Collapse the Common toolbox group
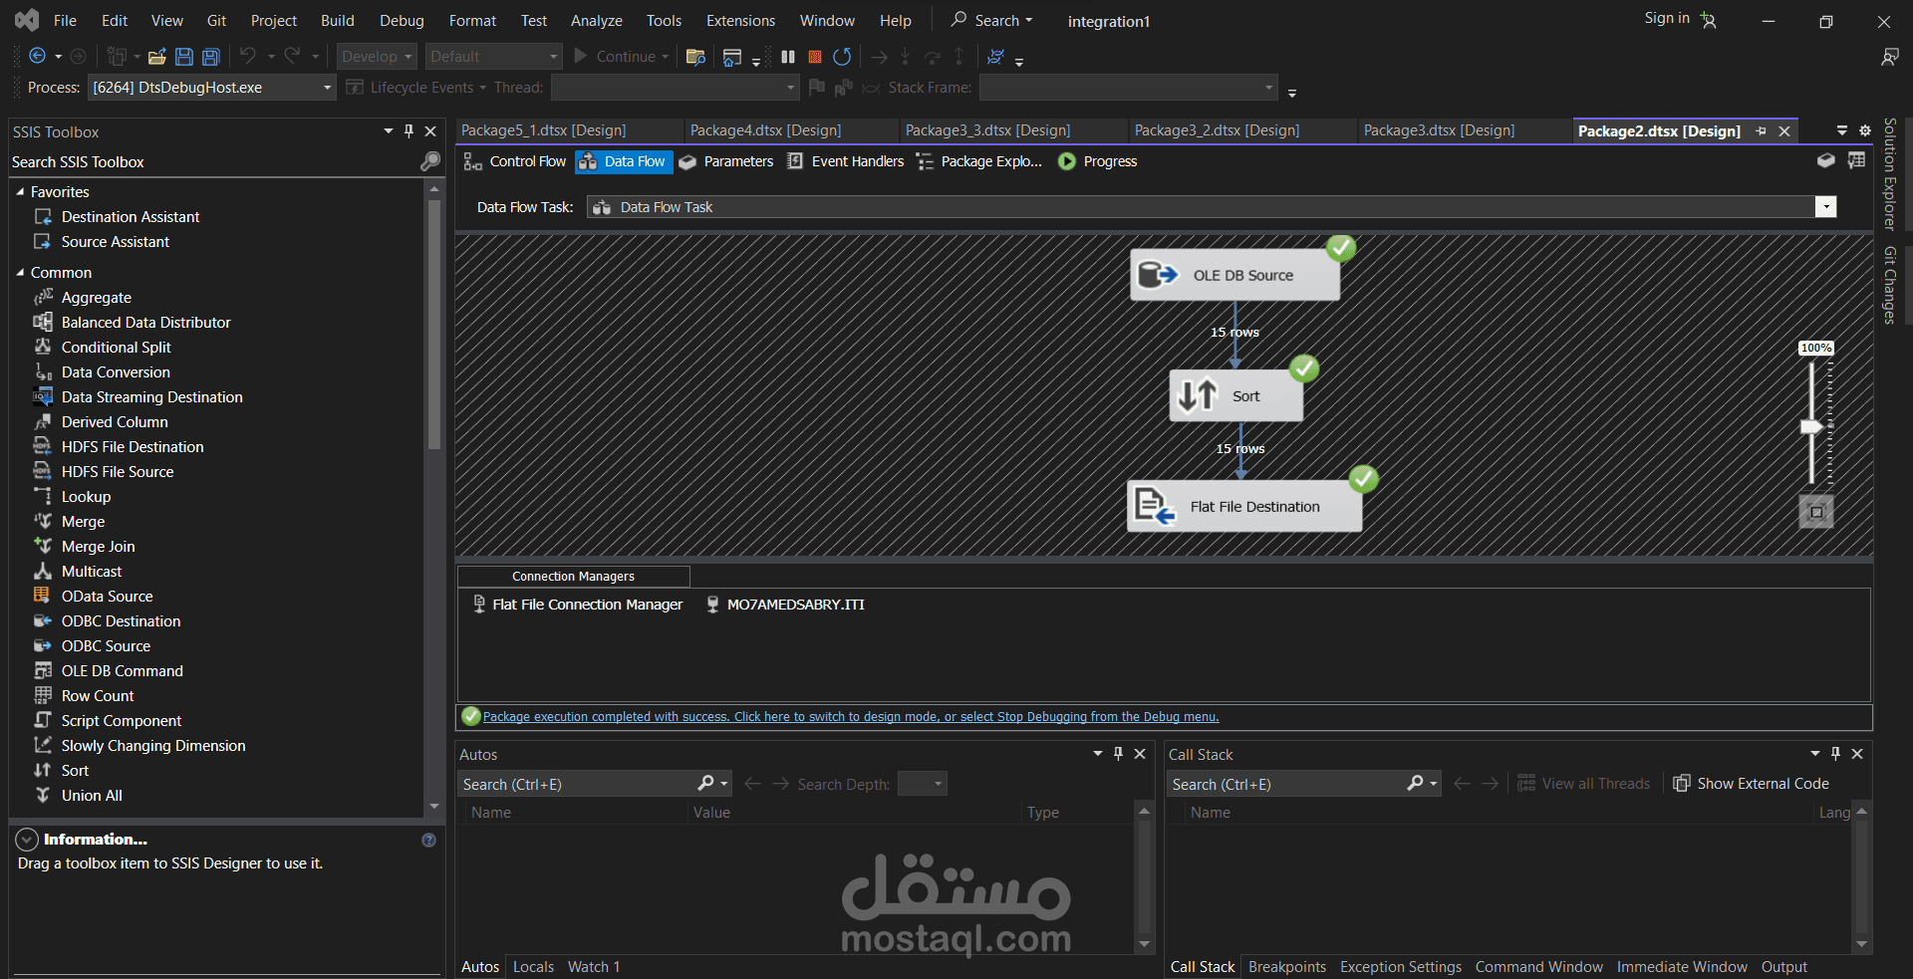The image size is (1913, 979). (20, 273)
